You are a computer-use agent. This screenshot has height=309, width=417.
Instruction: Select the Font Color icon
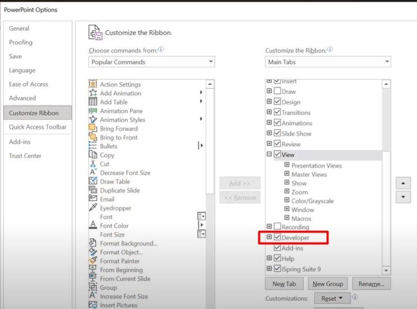tap(93, 225)
